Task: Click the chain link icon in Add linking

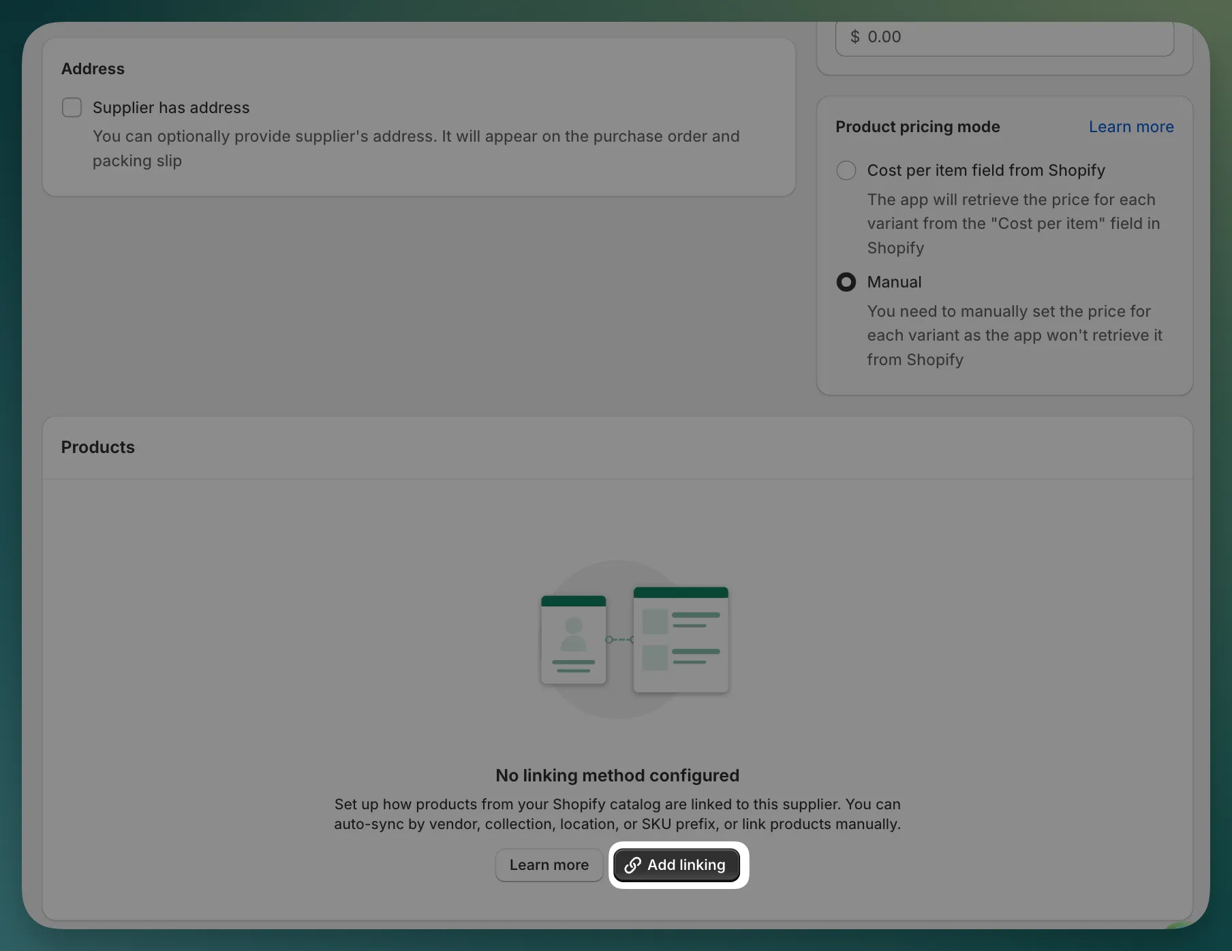Action: 632,865
